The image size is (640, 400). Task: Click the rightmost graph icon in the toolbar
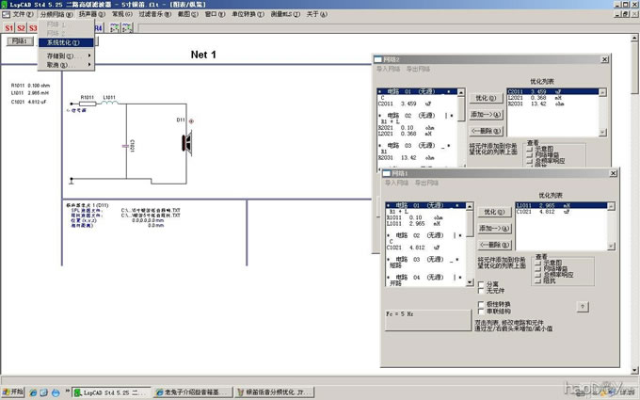pos(129,28)
